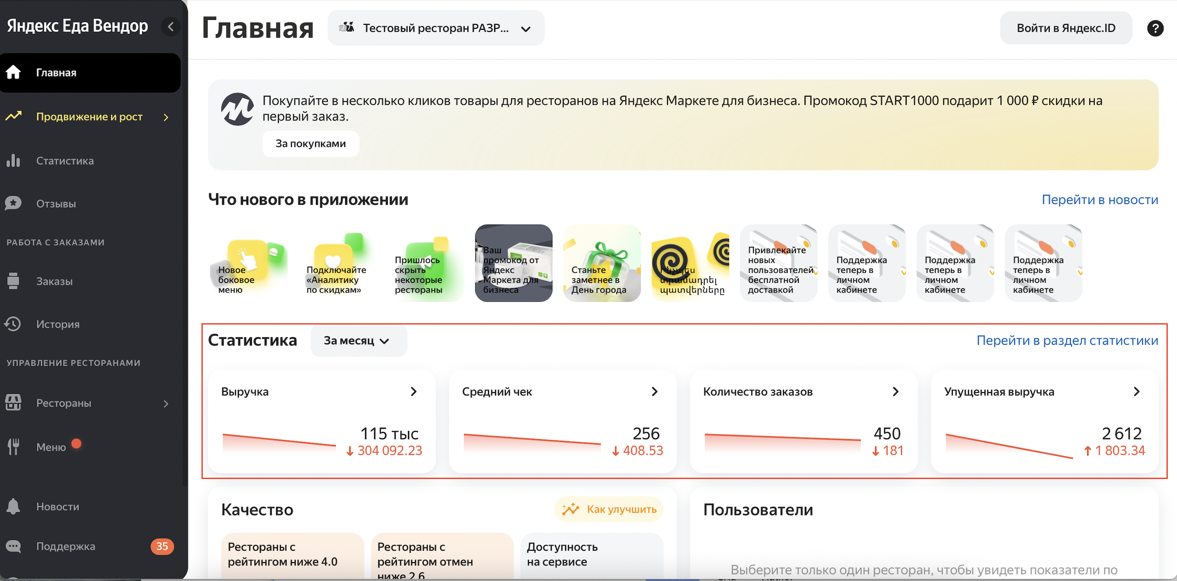Viewport: 1177px width, 581px height.
Task: Click the orders count value 450
Action: tap(887, 433)
